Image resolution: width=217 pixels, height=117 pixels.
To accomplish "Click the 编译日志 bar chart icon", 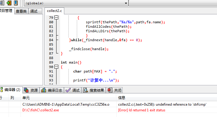I will click(44, 90).
